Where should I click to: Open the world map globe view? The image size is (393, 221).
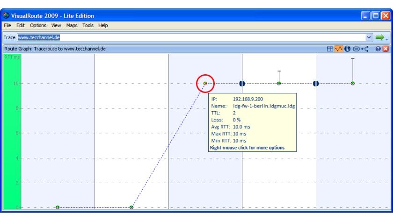[347, 49]
